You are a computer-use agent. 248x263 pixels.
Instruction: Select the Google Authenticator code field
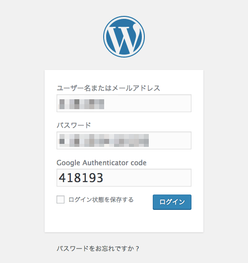tap(124, 178)
